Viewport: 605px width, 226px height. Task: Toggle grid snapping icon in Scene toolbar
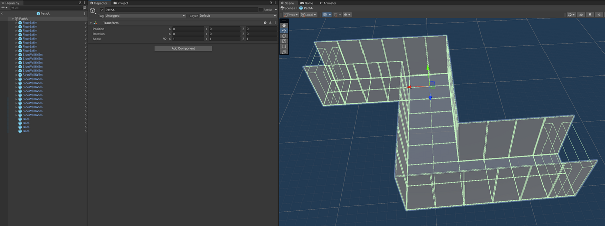[x=325, y=15]
